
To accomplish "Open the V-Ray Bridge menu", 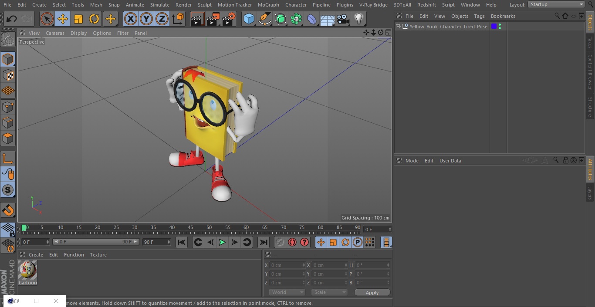I will tap(373, 5).
